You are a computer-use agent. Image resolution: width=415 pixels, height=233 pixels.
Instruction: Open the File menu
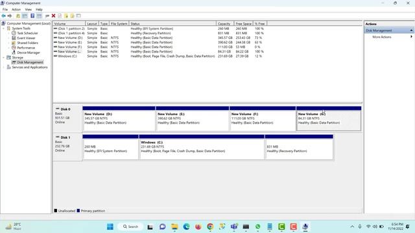[5, 10]
